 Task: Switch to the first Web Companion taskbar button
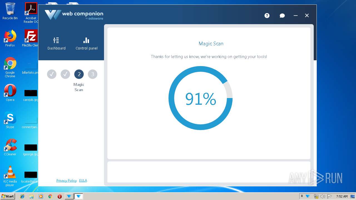[x=69, y=196]
